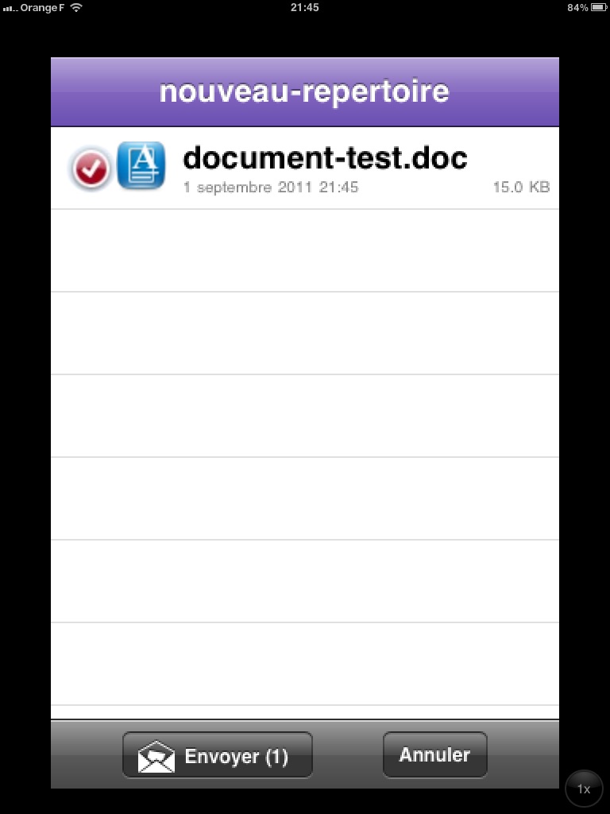The height and width of the screenshot is (814, 610).
Task: Cancel the selection with Annuler
Action: (x=434, y=755)
